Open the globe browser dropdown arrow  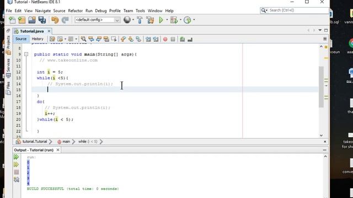[x=133, y=20]
